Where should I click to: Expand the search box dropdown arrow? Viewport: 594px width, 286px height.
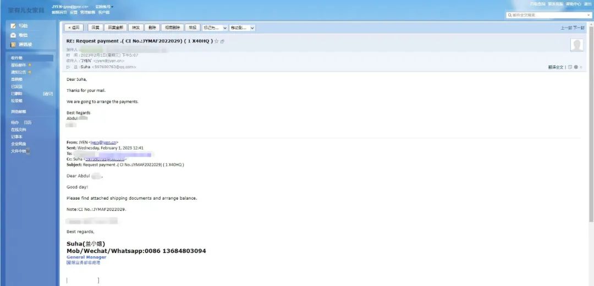coord(590,15)
